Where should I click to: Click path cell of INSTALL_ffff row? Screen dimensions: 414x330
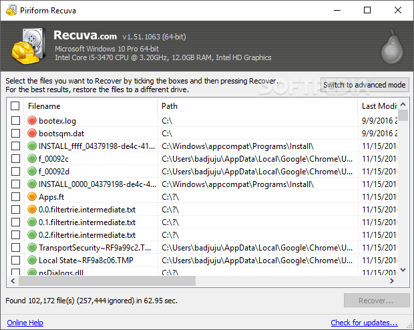(238, 146)
